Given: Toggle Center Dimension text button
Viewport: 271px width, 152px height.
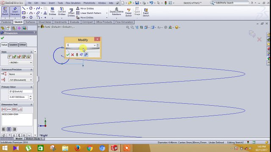Looking at the screenshot, I should coord(9,109).
